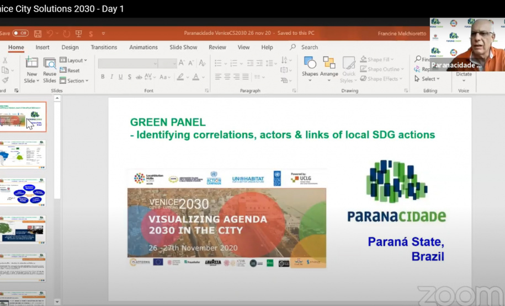
Task: Open the Shape Effects dropdown
Action: click(381, 79)
